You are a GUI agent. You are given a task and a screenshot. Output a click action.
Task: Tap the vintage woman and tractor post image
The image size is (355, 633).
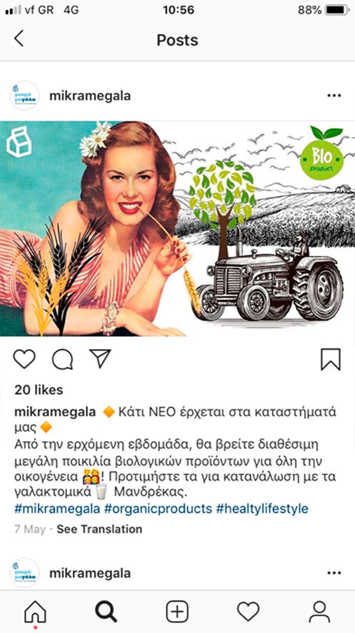(177, 228)
